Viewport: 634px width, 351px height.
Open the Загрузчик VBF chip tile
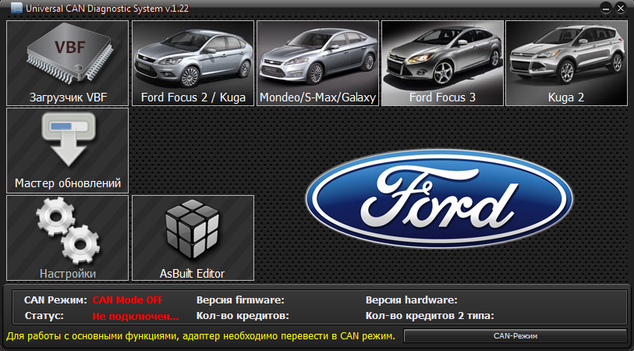click(68, 63)
